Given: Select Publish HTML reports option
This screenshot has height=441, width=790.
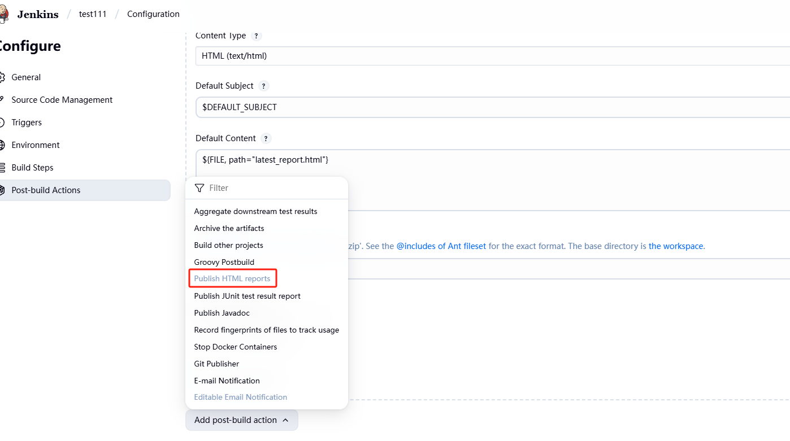Looking at the screenshot, I should pyautogui.click(x=232, y=279).
